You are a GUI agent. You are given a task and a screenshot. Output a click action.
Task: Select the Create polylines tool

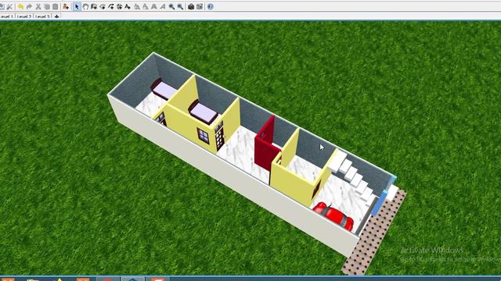coord(111,6)
